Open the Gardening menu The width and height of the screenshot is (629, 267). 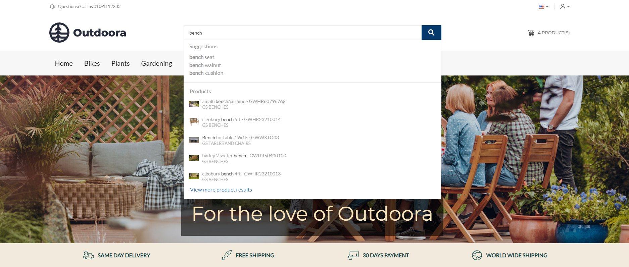[157, 63]
